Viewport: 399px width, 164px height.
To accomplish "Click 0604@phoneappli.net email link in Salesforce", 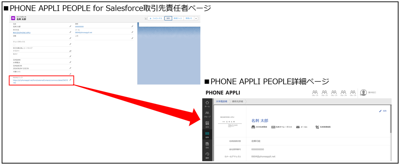I will [83, 33].
